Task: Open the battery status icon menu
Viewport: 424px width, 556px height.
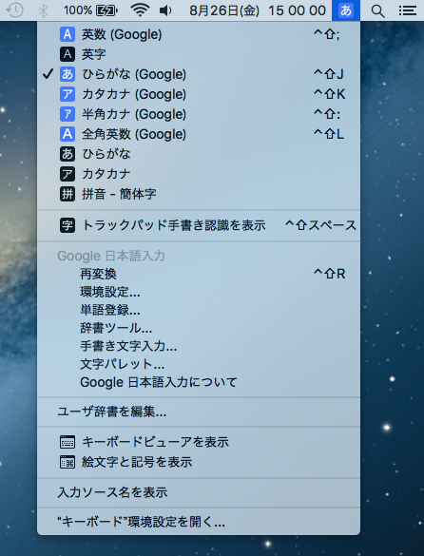Action: coord(106,10)
